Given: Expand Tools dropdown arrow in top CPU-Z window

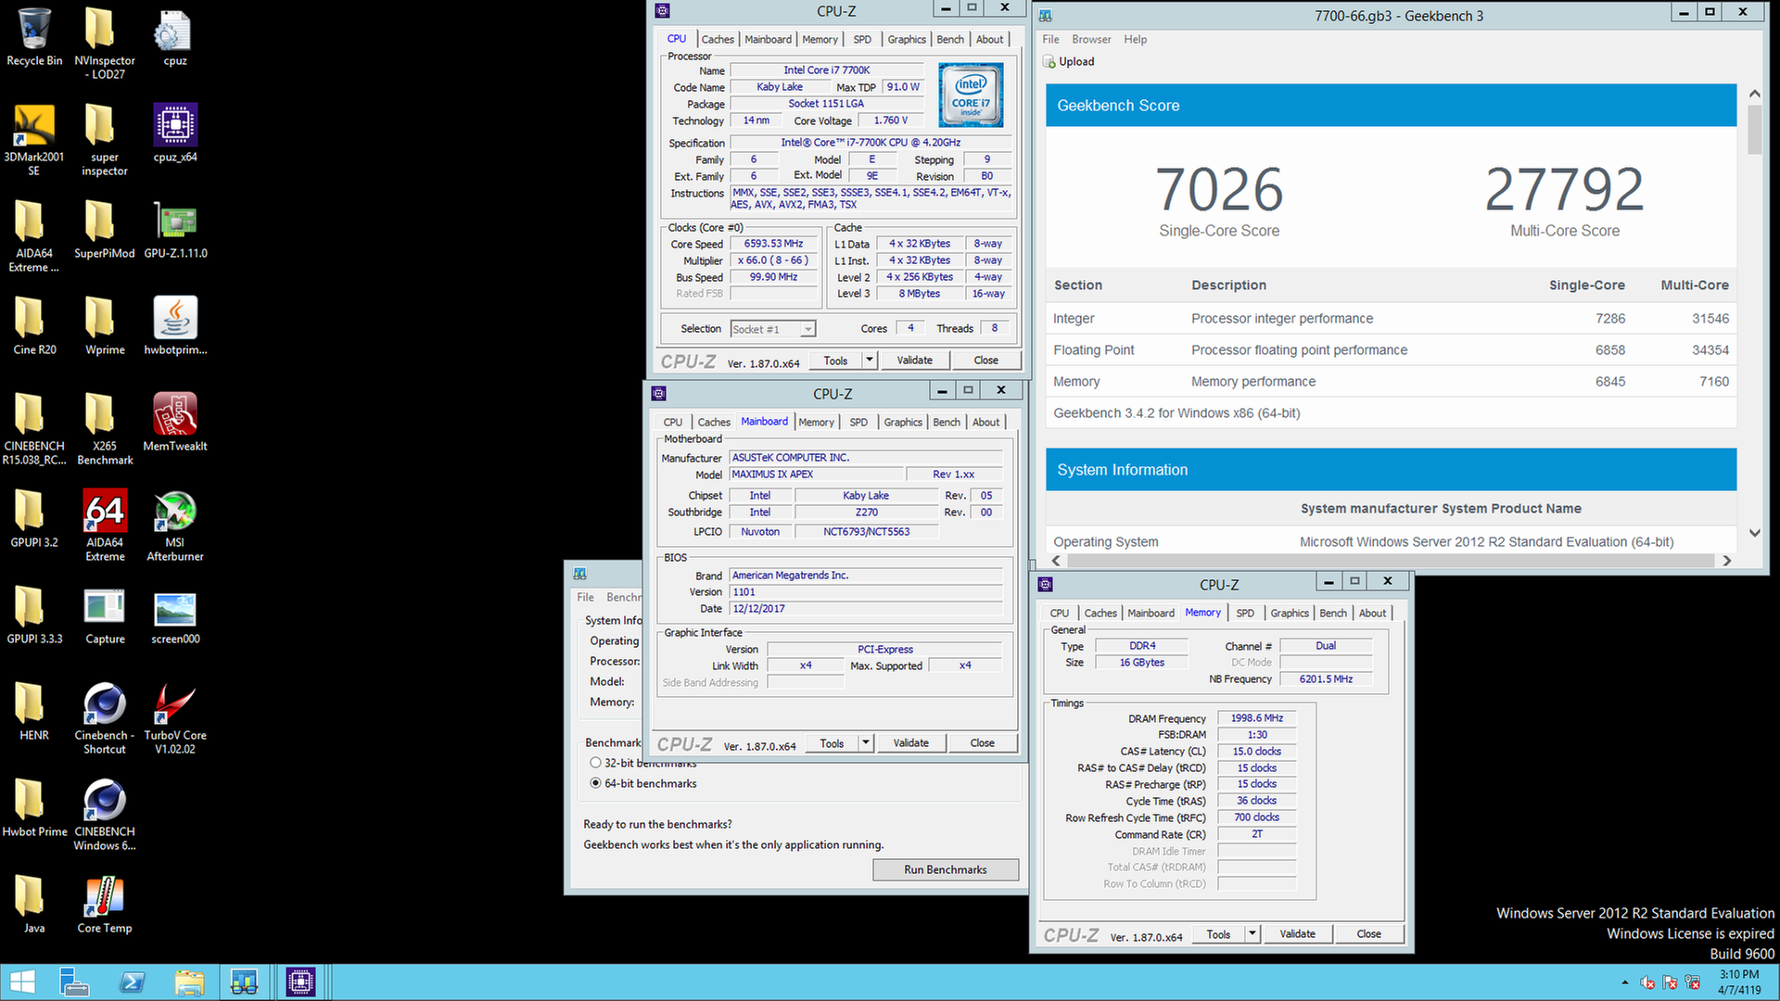Looking at the screenshot, I should (x=869, y=360).
